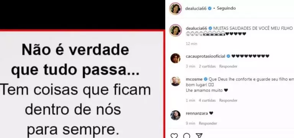Open comment bubble icon below comments
Viewport: 294px width, 138px height.
click(x=186, y=136)
